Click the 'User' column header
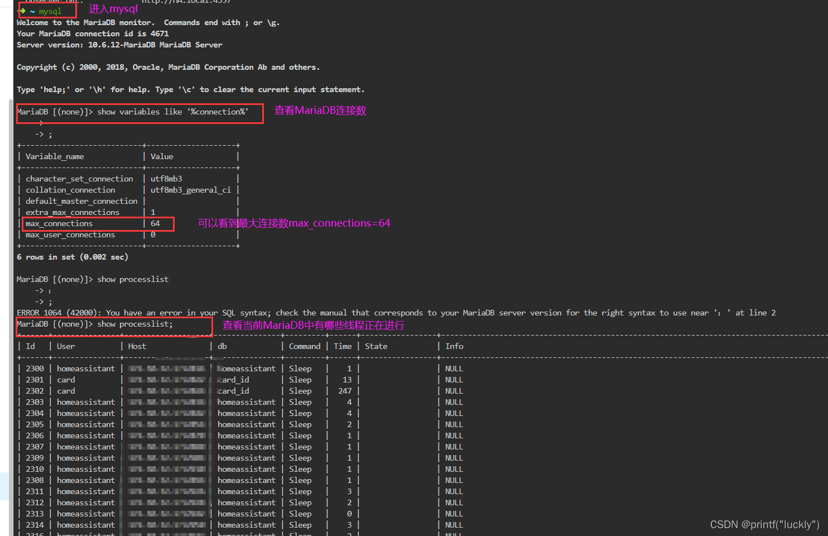828x536 pixels. click(66, 346)
